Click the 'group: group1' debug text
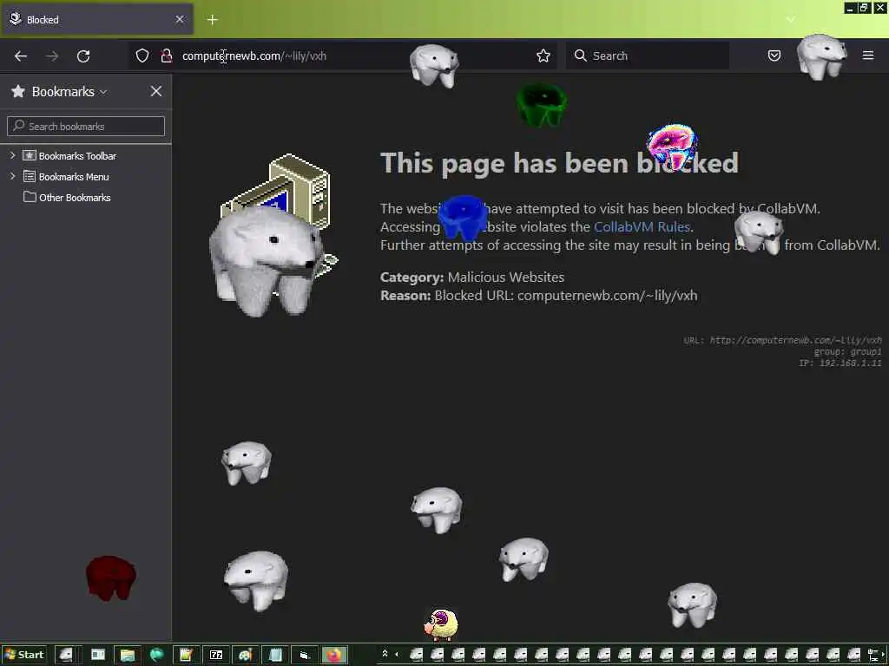The image size is (889, 666). [847, 352]
